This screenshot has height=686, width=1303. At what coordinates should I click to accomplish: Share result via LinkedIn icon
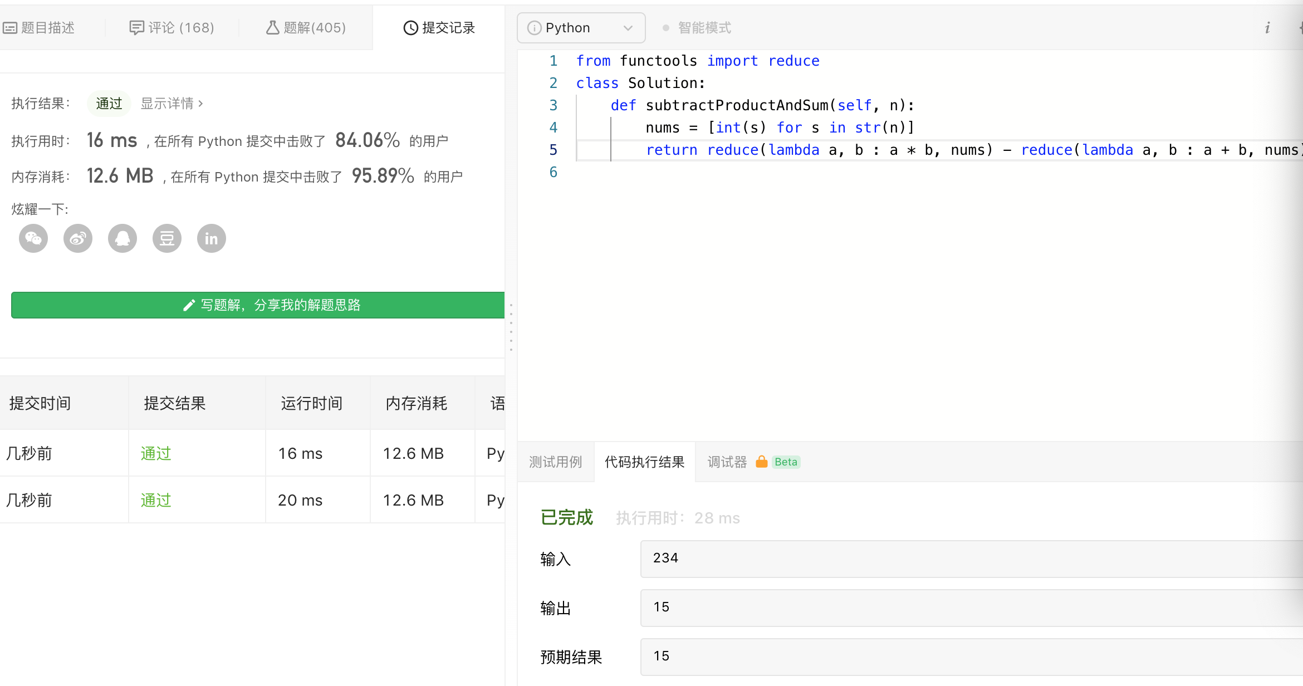[x=212, y=239]
